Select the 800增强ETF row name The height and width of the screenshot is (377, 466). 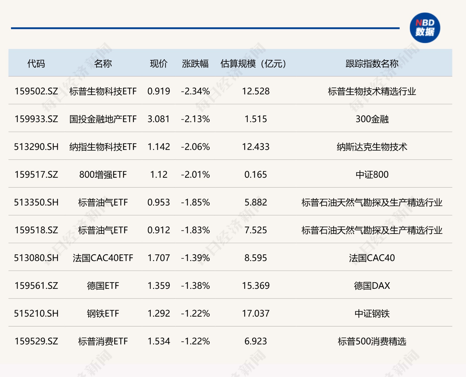point(103,175)
